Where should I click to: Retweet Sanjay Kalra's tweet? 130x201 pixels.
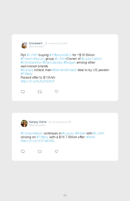tap(39, 151)
